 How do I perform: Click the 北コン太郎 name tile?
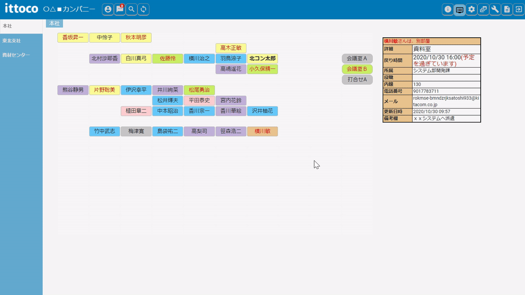coord(262,59)
